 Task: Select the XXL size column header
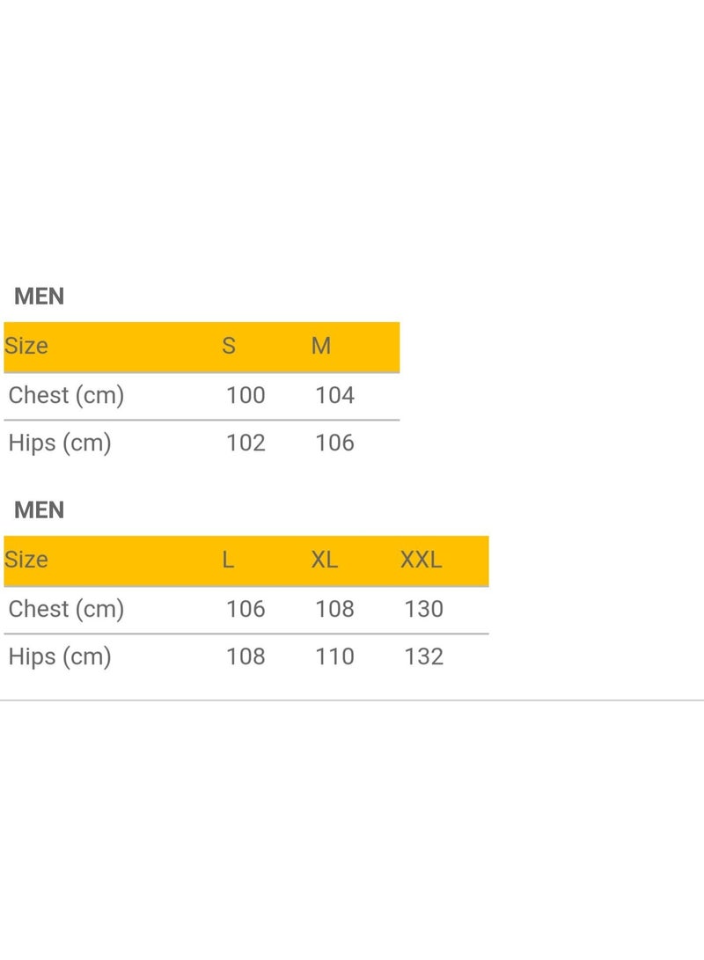tap(422, 560)
